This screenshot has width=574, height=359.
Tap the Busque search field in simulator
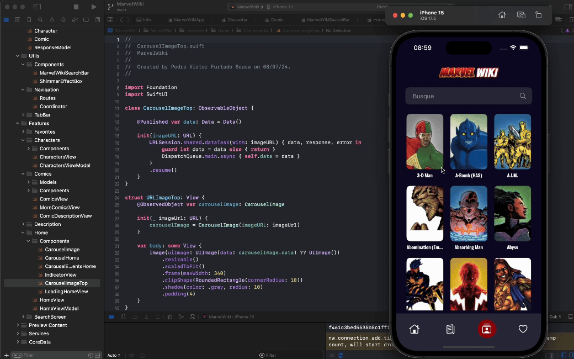coord(469,96)
